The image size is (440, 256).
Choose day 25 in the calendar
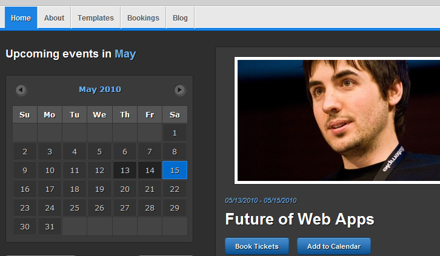point(75,208)
